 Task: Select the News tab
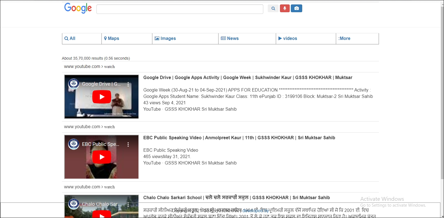[x=230, y=39]
